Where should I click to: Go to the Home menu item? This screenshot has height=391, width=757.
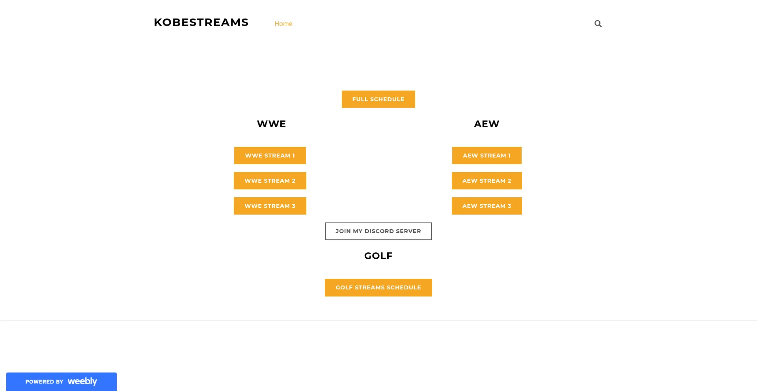283,24
